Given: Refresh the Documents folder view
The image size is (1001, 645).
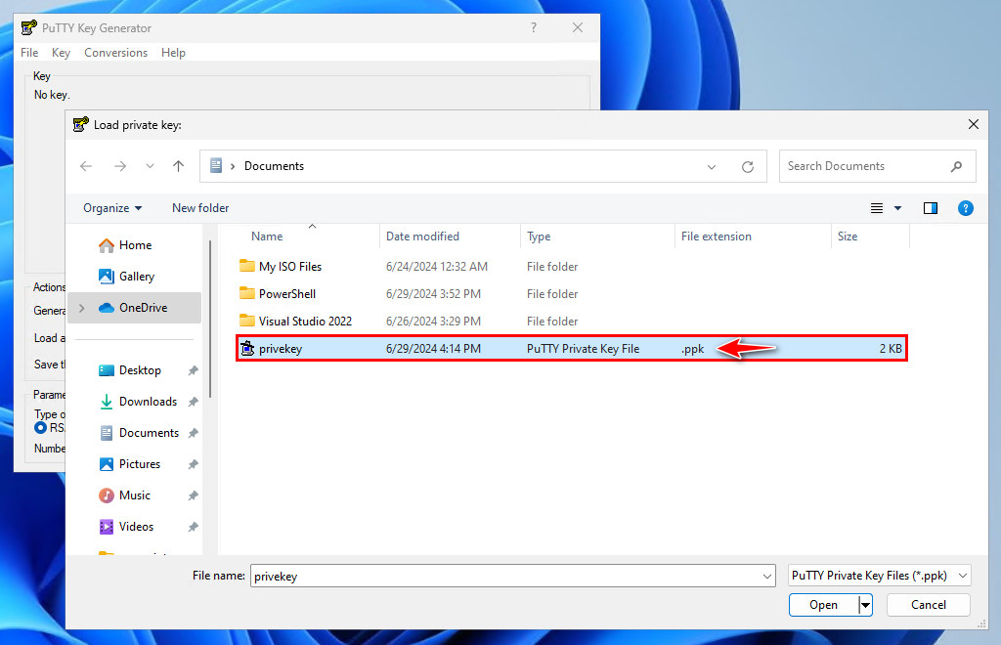Looking at the screenshot, I should 748,166.
